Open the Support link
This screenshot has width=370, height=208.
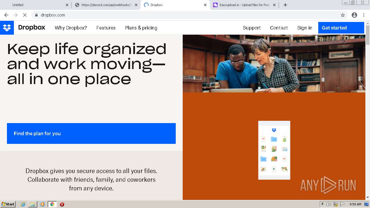click(252, 28)
